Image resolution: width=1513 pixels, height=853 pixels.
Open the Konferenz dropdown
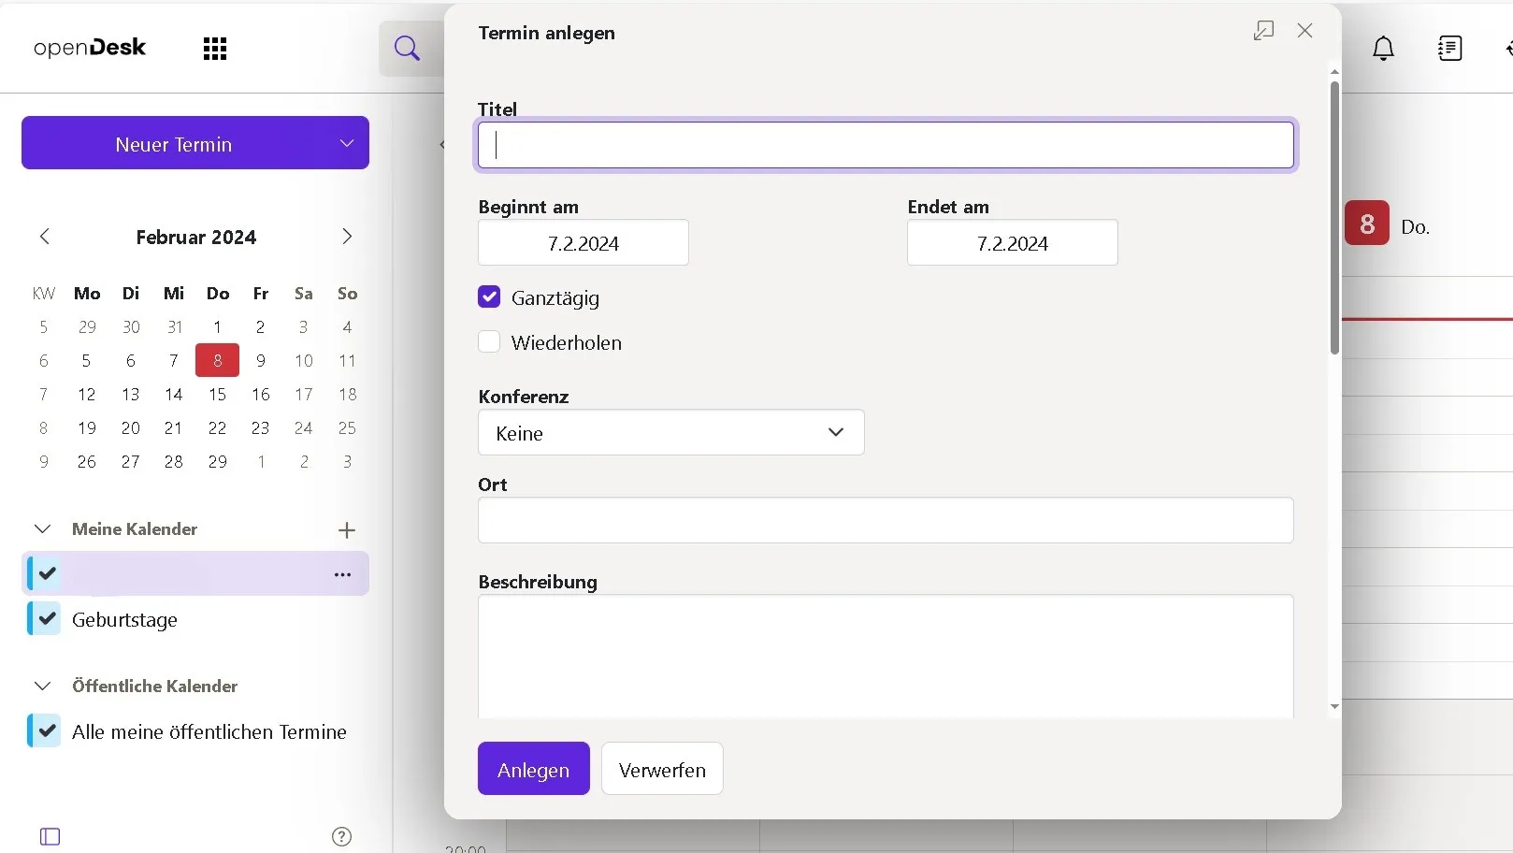pyautogui.click(x=670, y=433)
